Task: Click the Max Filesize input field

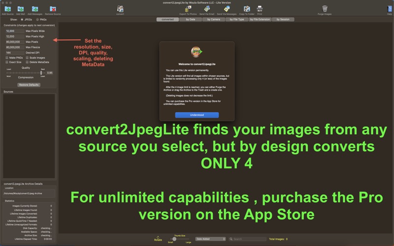Action: coord(15,47)
